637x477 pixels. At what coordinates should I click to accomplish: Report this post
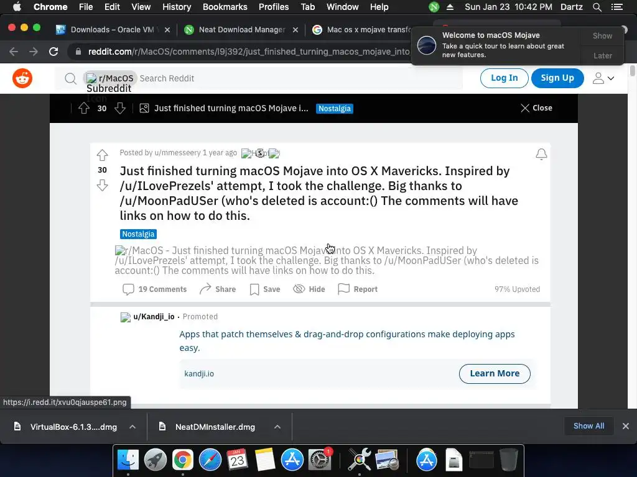[x=358, y=289]
